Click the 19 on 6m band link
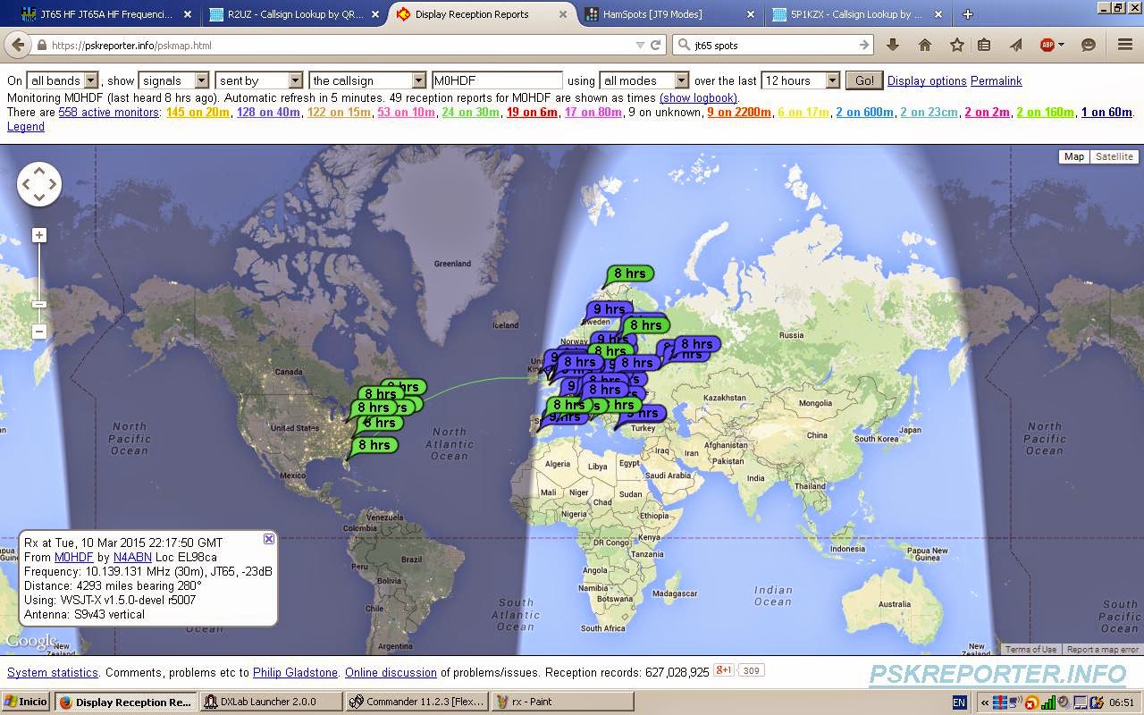The image size is (1144, 715). point(532,112)
